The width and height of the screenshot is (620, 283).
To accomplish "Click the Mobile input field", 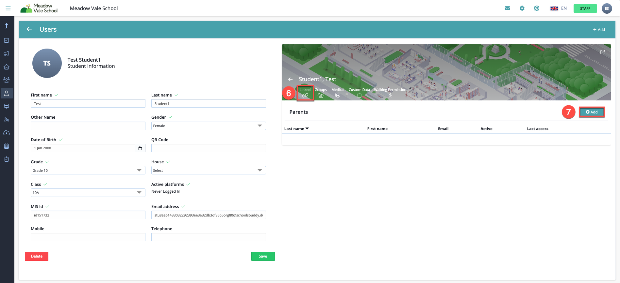I will (88, 237).
